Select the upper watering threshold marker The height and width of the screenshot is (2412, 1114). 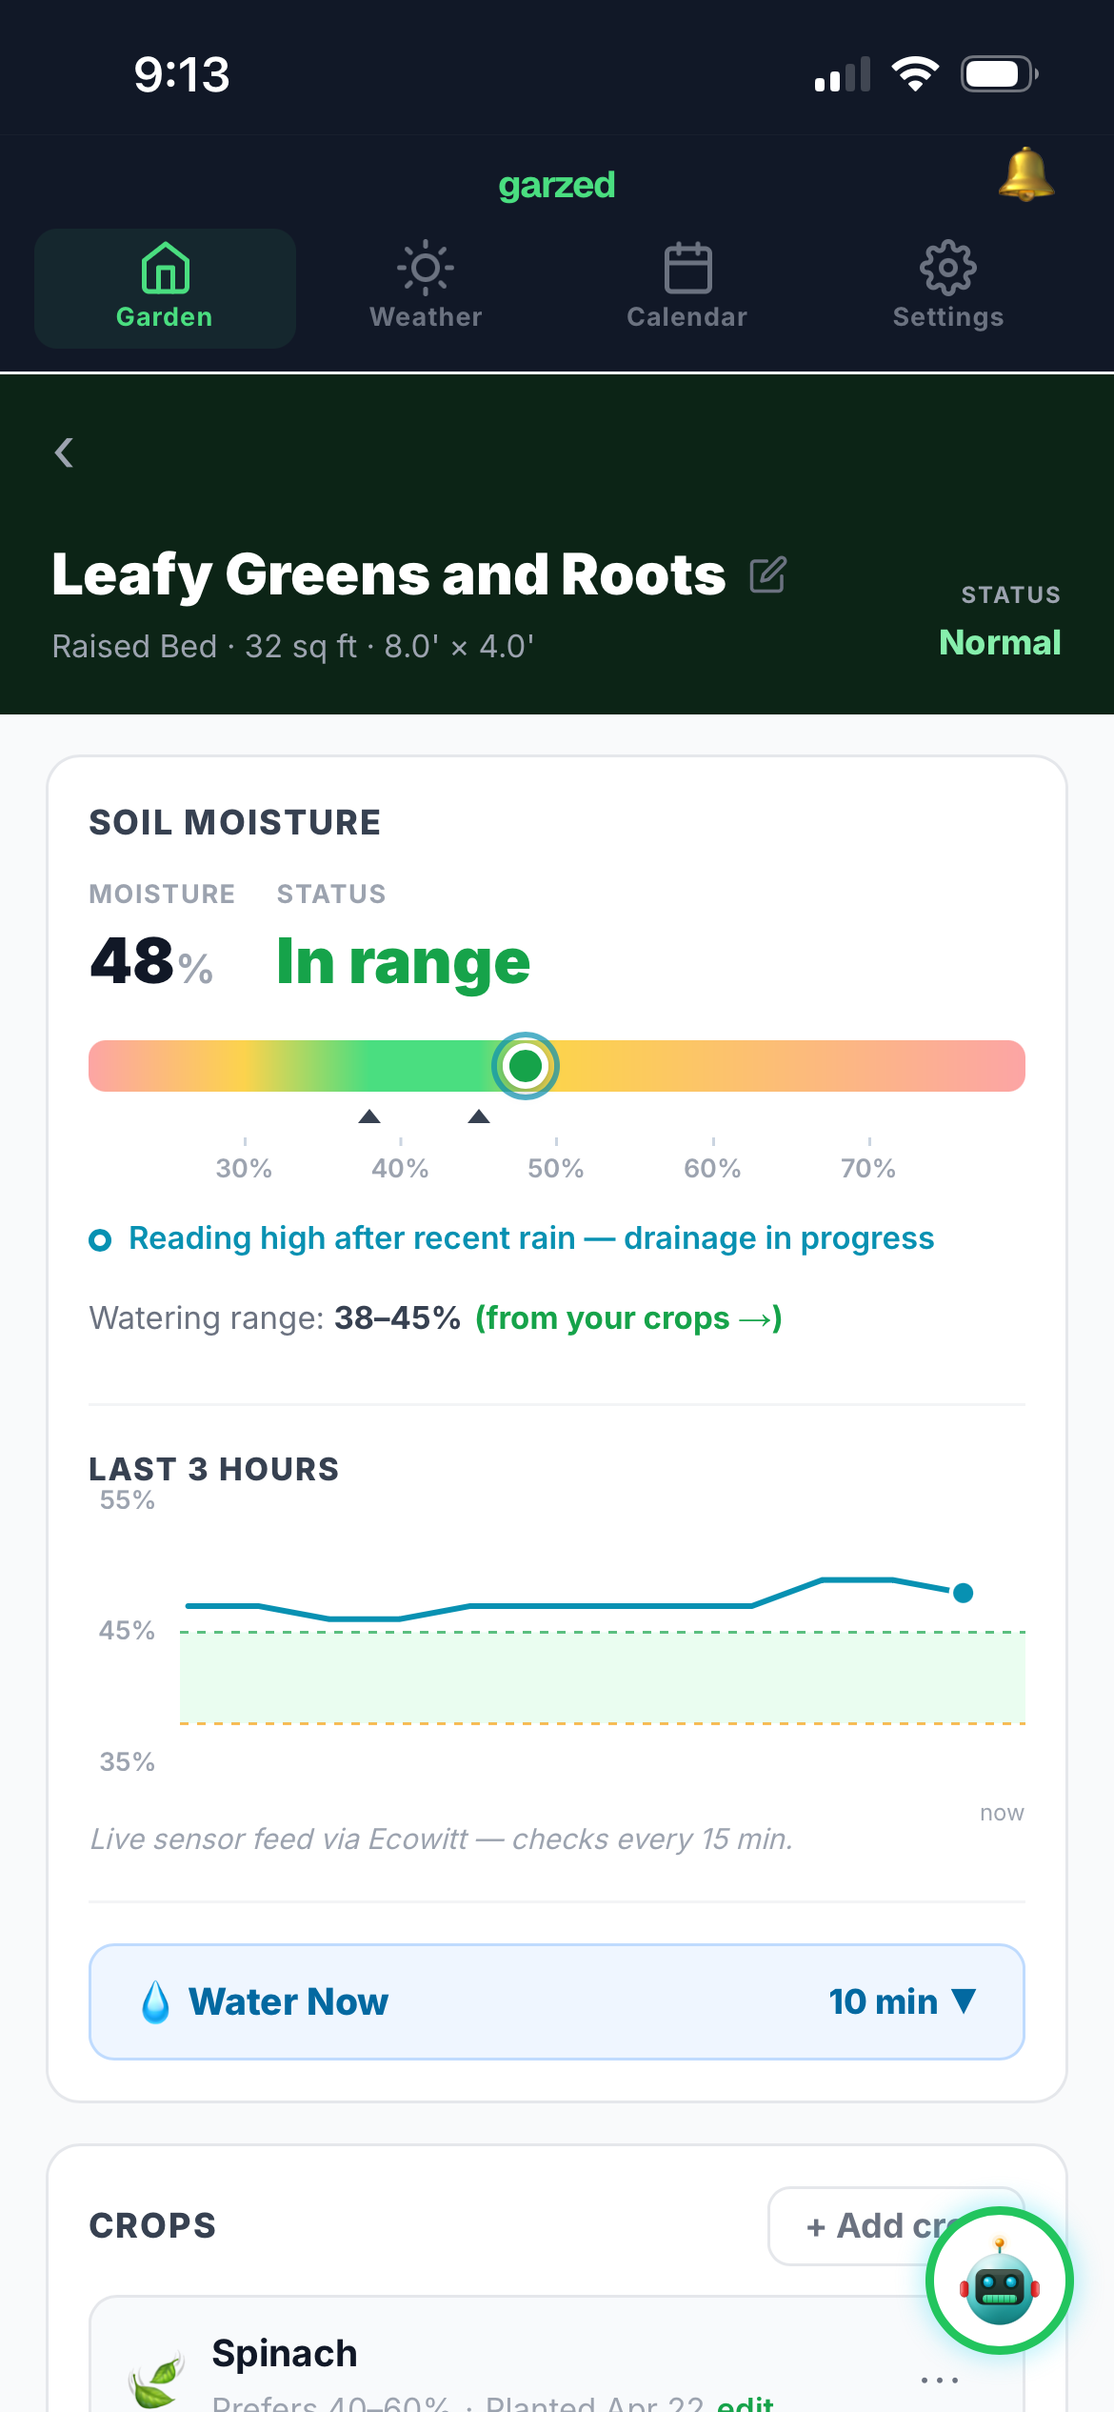click(x=479, y=1116)
